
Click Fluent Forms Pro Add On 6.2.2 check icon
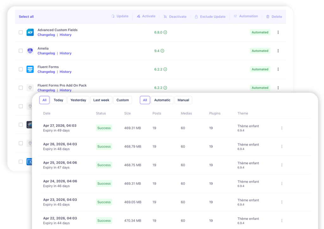coord(165,88)
